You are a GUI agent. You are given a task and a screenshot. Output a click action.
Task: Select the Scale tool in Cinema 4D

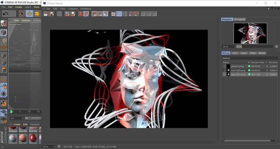(x=37, y=13)
